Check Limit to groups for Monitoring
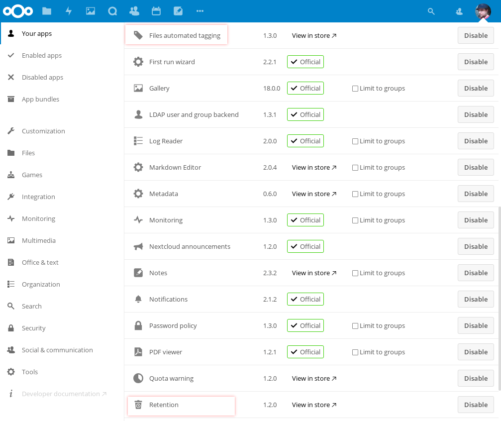This screenshot has width=501, height=421. point(355,220)
